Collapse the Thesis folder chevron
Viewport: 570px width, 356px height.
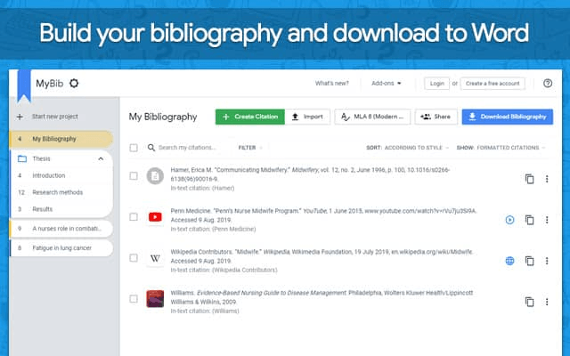coord(101,158)
